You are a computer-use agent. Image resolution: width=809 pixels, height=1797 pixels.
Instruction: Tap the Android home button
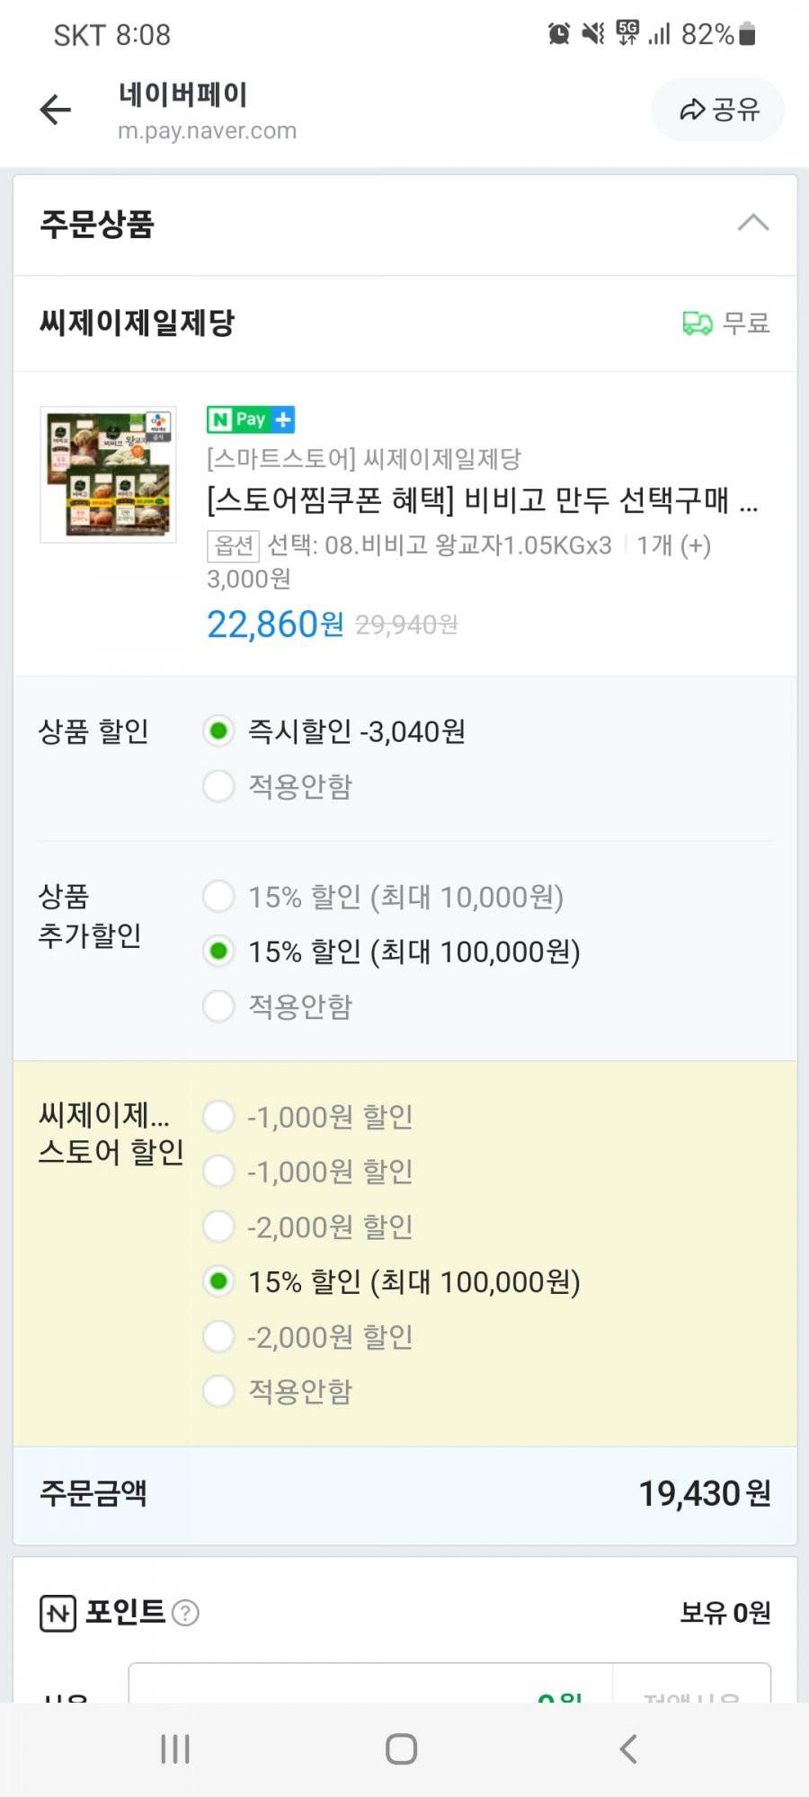click(401, 1749)
